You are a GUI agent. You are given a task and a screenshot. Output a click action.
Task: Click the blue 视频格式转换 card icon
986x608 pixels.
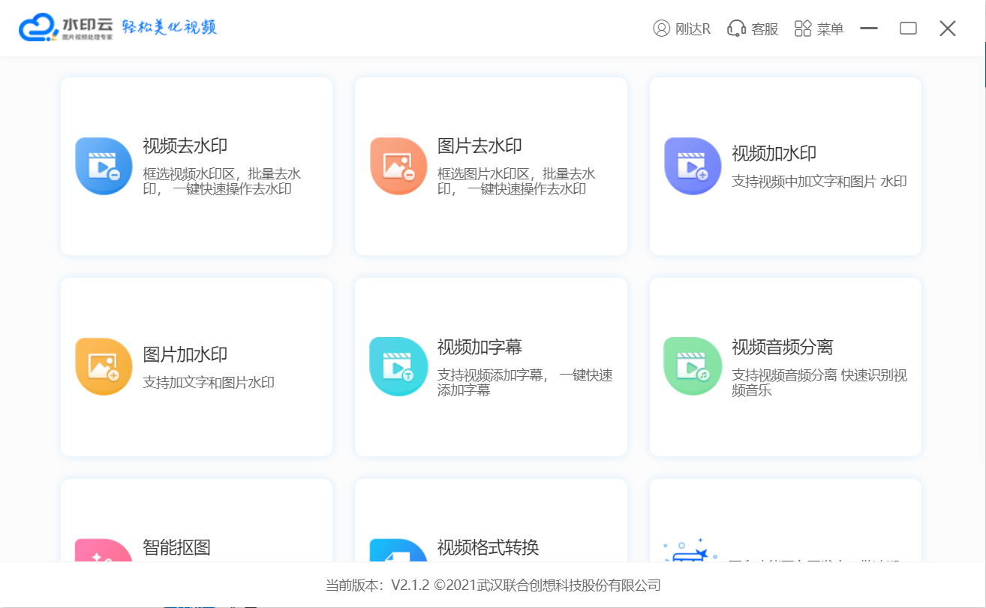tap(398, 552)
